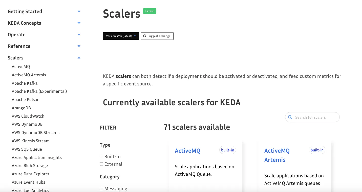The height and width of the screenshot is (192, 362).
Task: Expand the Operate section arrow
Action: [x=79, y=35]
